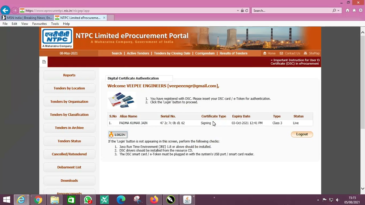Open Microsoft Store green icon in taskbar
This screenshot has width=365, height=205.
pos(71,200)
